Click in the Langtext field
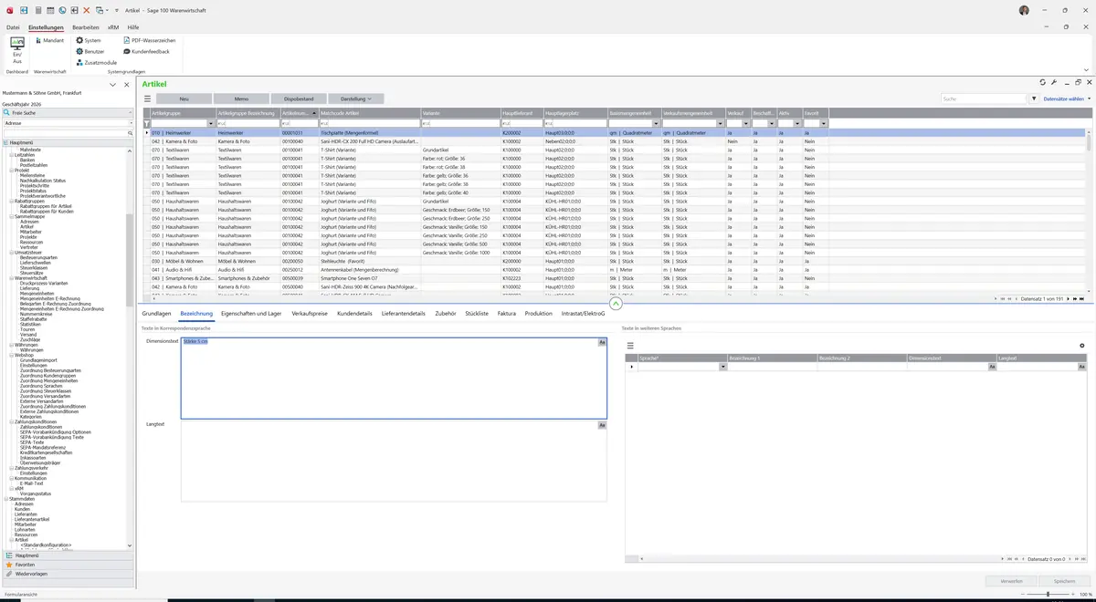This screenshot has width=1096, height=602. point(394,462)
